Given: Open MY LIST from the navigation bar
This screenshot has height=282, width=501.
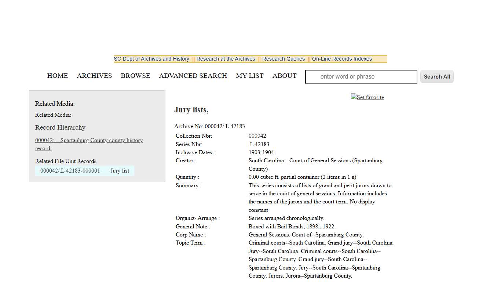Looking at the screenshot, I should coord(250,76).
